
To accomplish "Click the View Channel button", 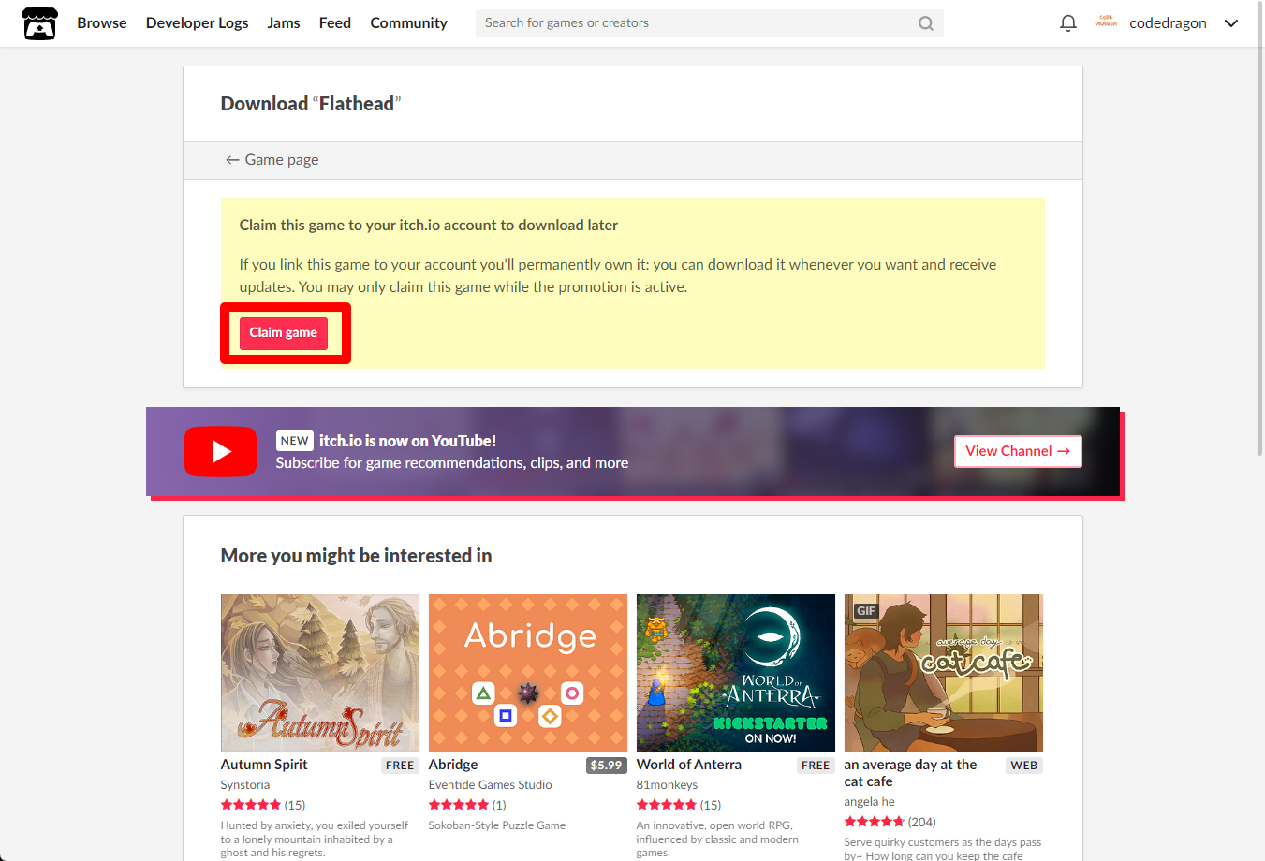I will [x=1018, y=451].
